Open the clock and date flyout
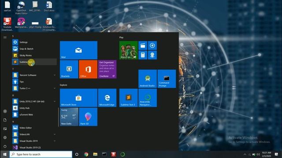This screenshot has width=282, height=158. tap(266, 154)
